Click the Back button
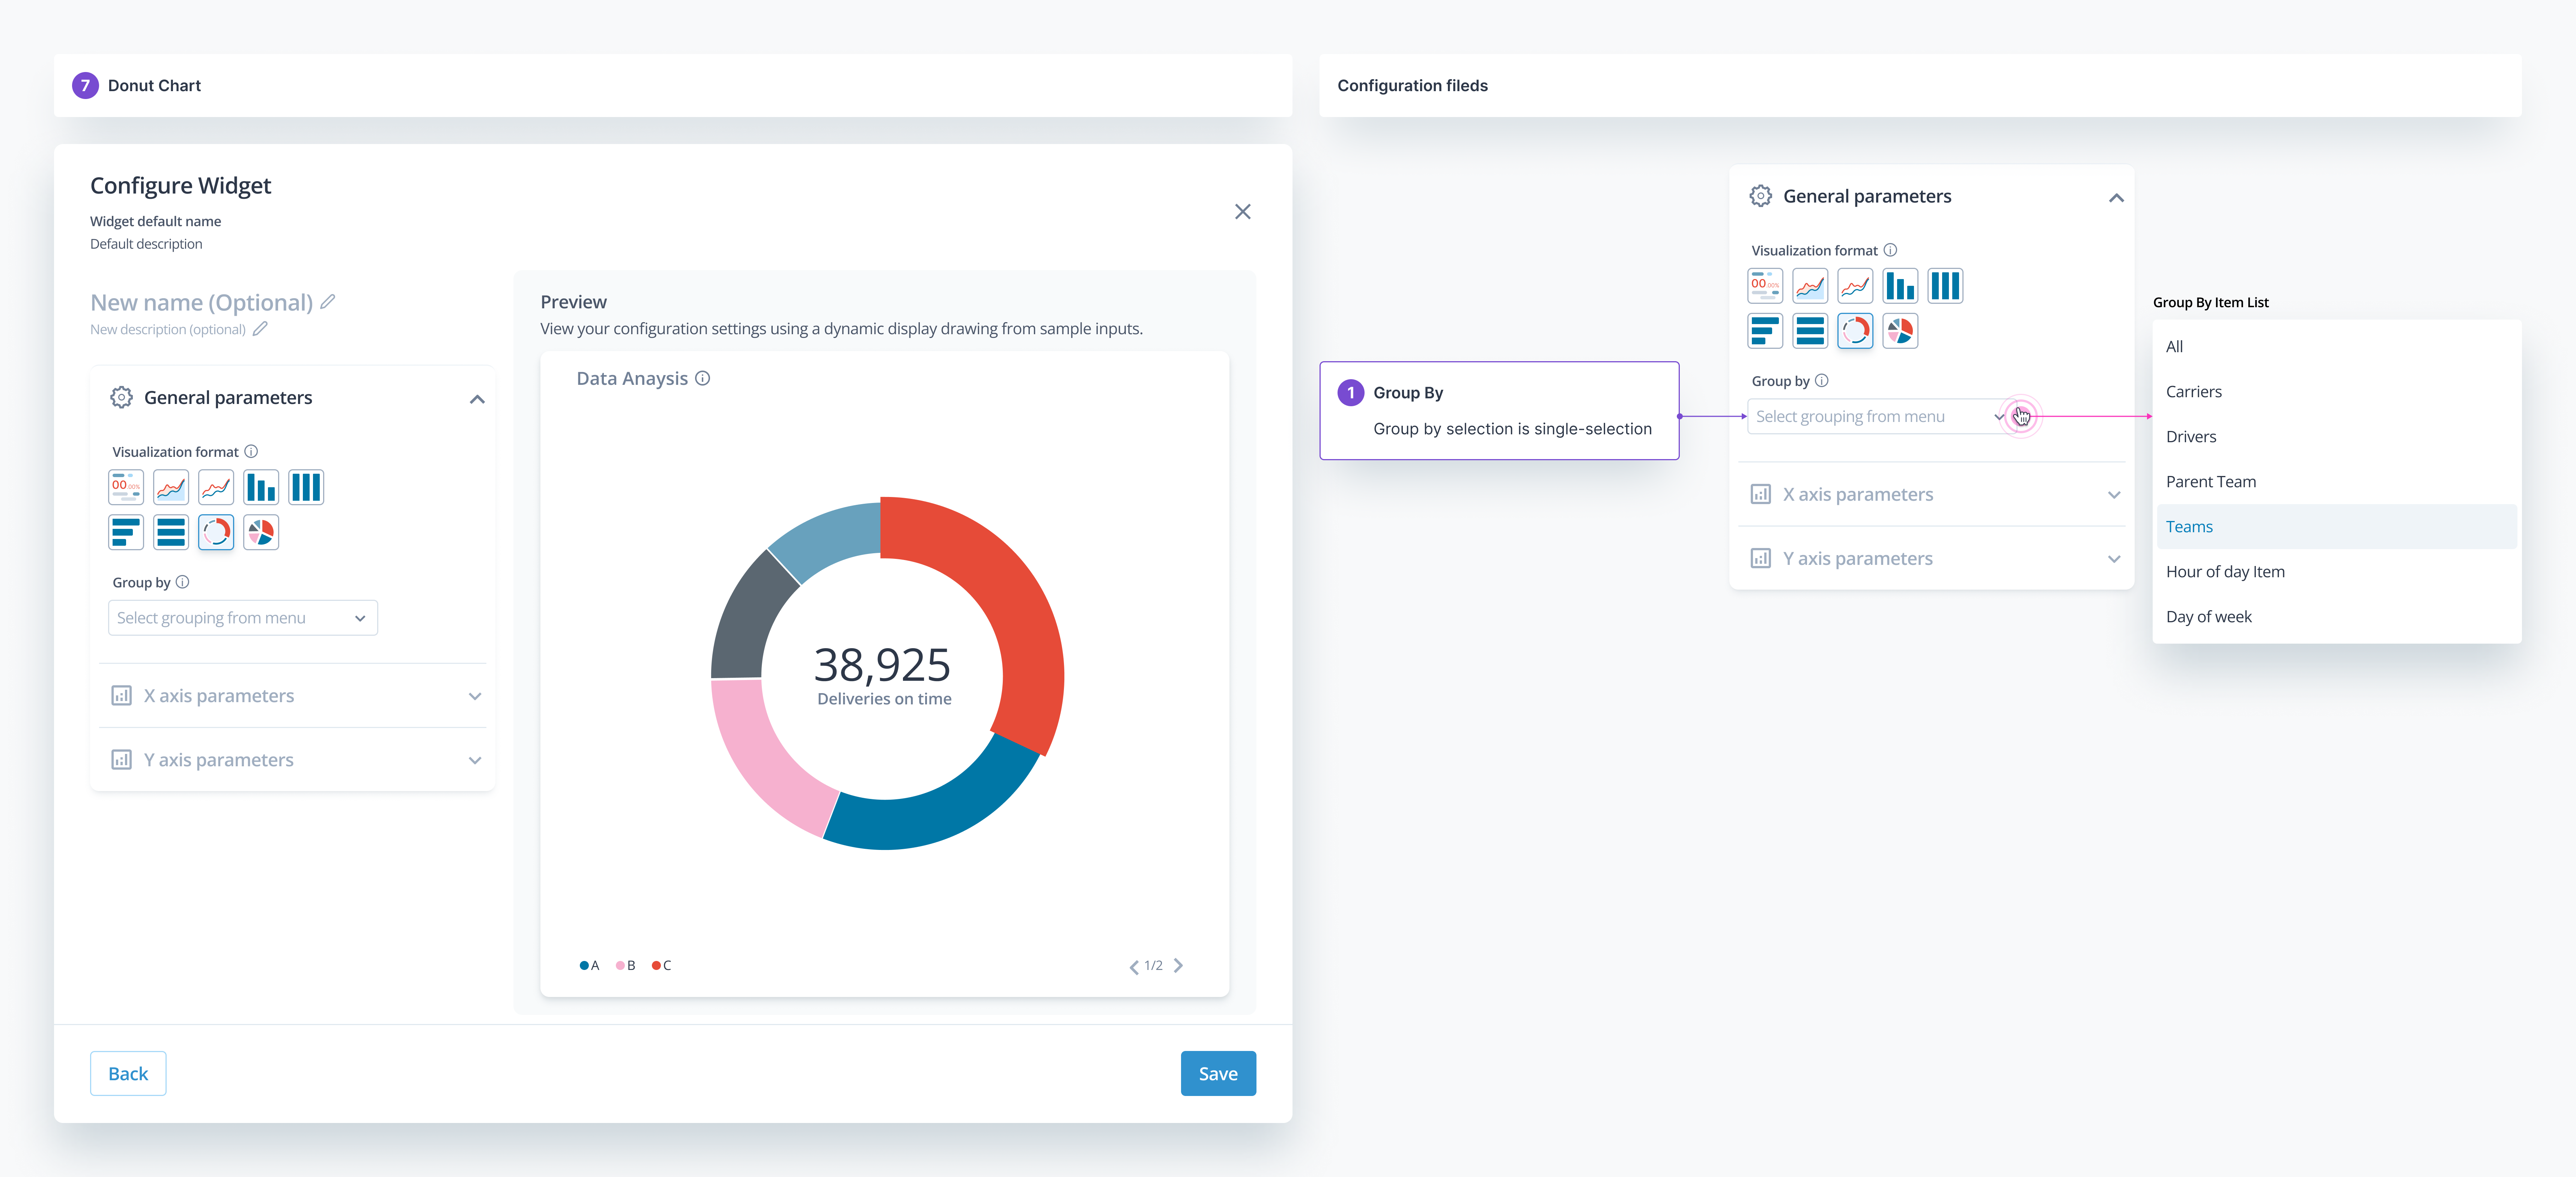The width and height of the screenshot is (2576, 1177). [128, 1074]
